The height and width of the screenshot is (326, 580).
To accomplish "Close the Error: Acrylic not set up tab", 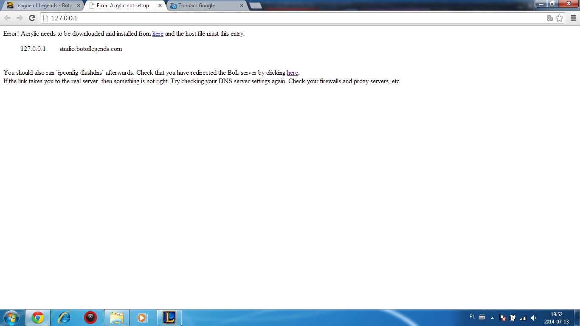I will (160, 6).
